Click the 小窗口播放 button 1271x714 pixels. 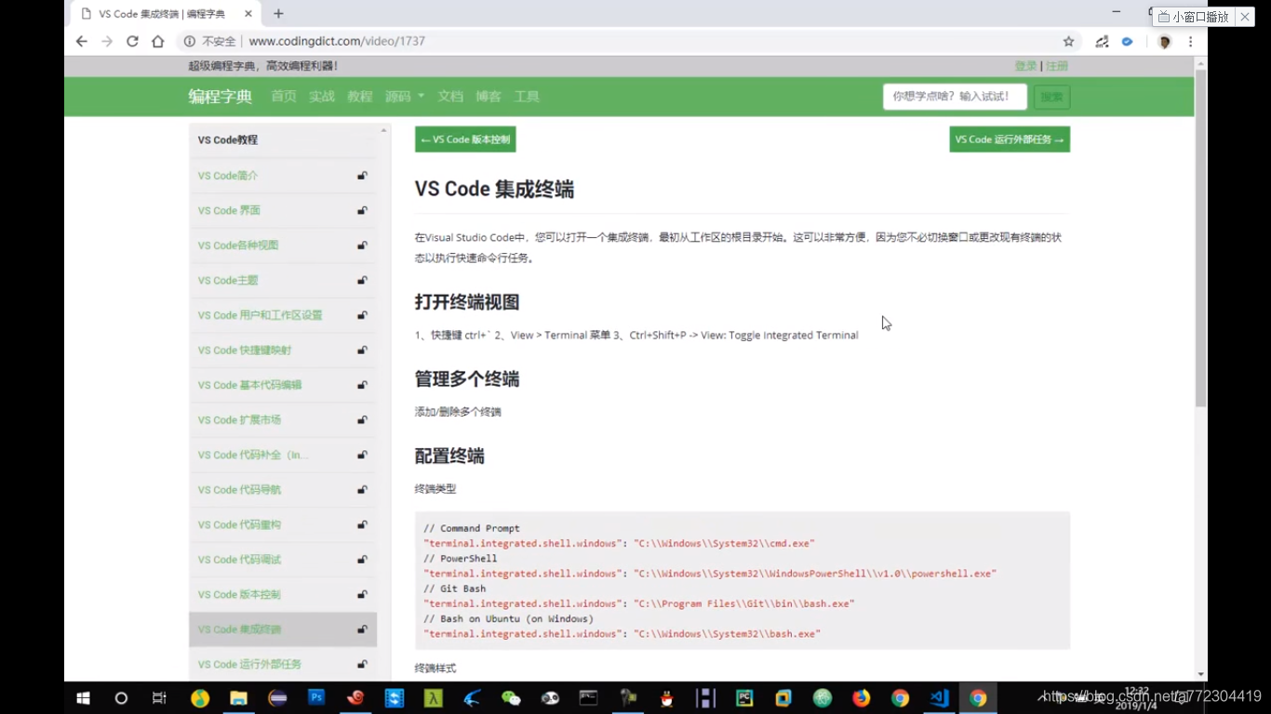pyautogui.click(x=1194, y=17)
